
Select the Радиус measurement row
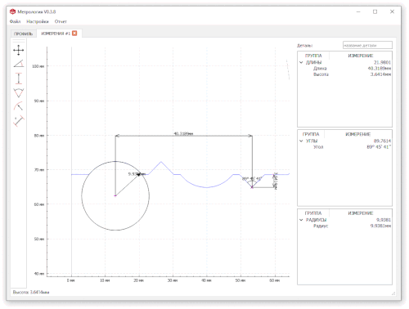pyautogui.click(x=345, y=226)
